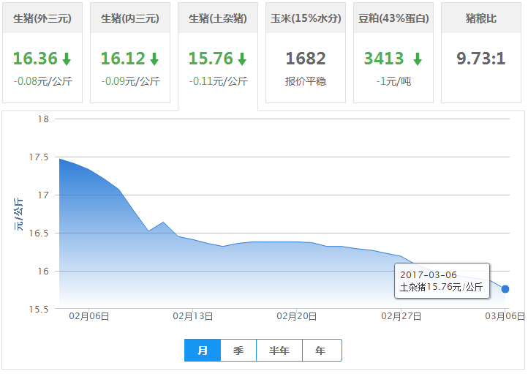Screen dimensions: 528x374
Task: Click the 1682 corn price value
Action: pos(306,59)
